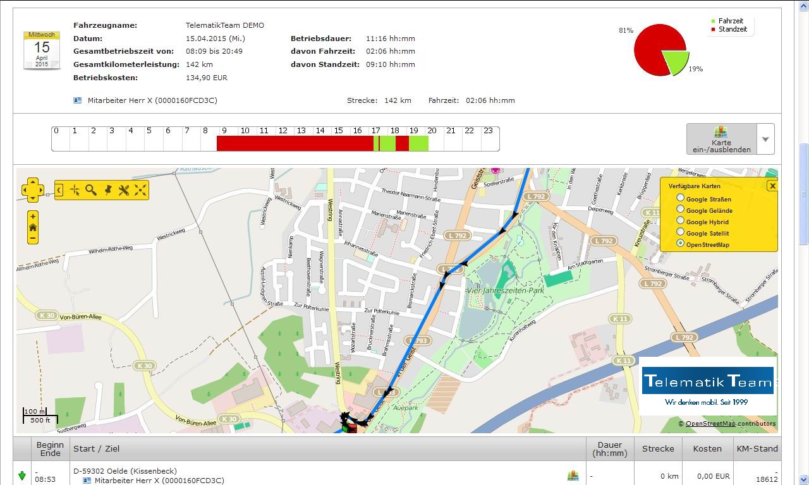
Task: Click the Gesamtkilometerleistung 142 km value
Action: 199,64
